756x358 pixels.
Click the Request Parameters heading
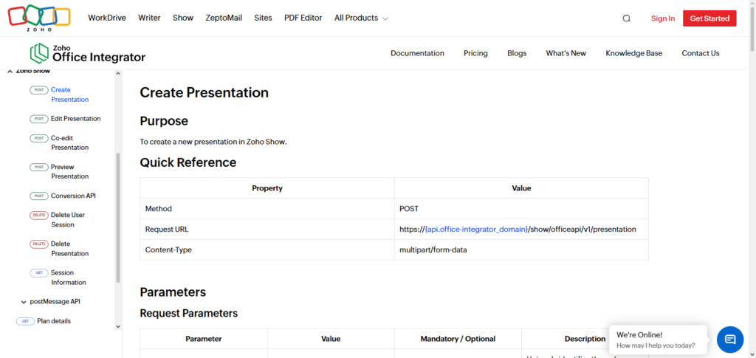(x=188, y=313)
